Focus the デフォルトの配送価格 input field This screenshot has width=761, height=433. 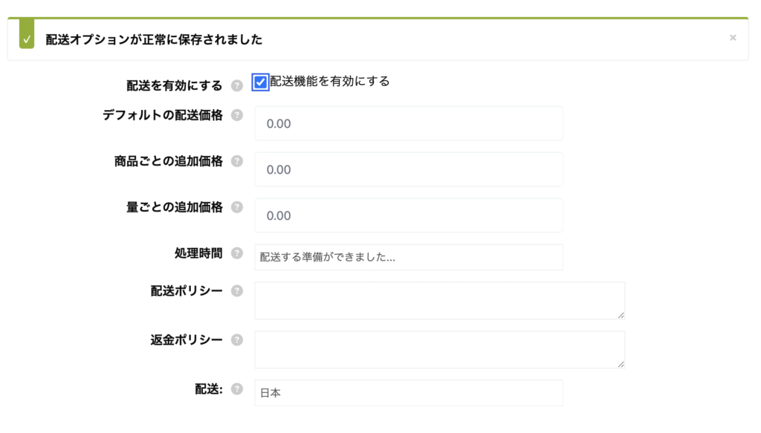click(409, 123)
